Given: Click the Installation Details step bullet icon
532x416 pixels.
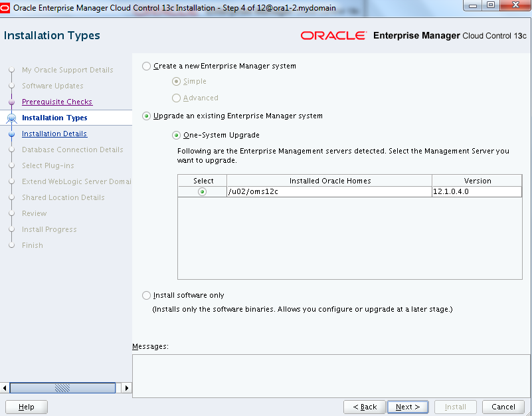Looking at the screenshot, I should [11, 134].
